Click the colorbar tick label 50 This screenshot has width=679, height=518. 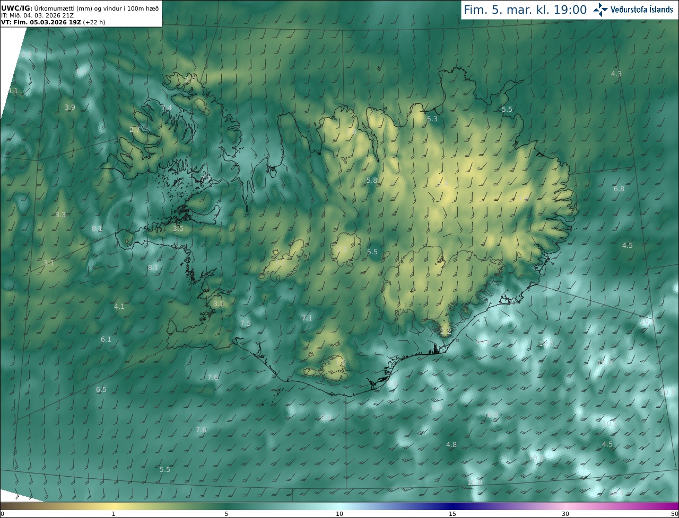click(x=675, y=514)
